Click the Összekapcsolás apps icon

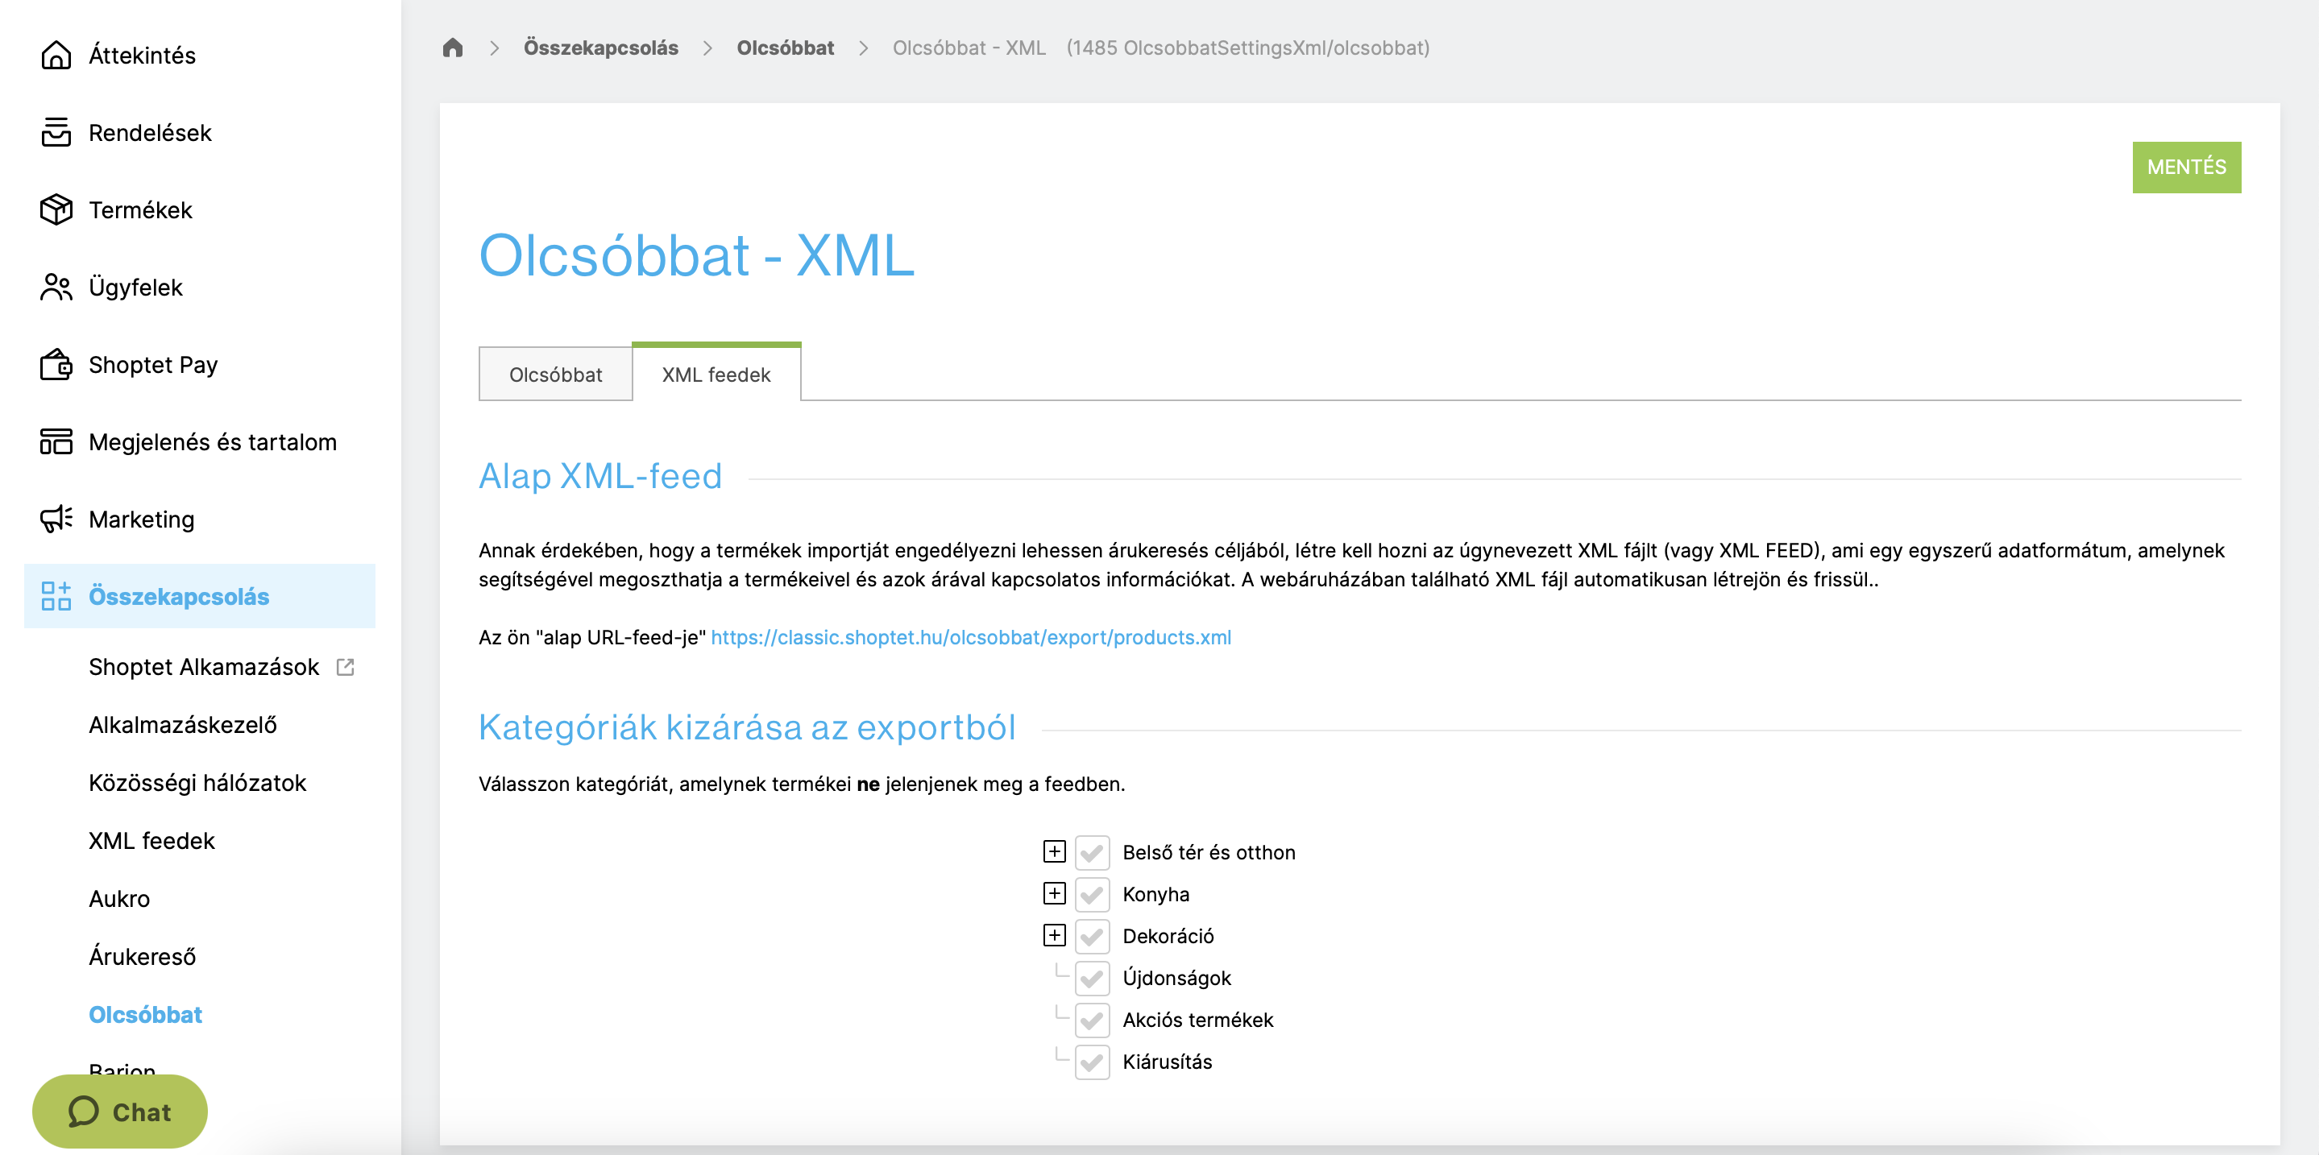[56, 596]
